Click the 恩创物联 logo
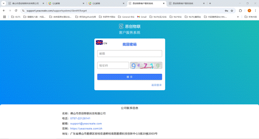The width and height of the screenshot is (259, 139). 130,26
